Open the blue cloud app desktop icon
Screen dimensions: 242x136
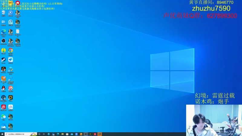(3, 126)
